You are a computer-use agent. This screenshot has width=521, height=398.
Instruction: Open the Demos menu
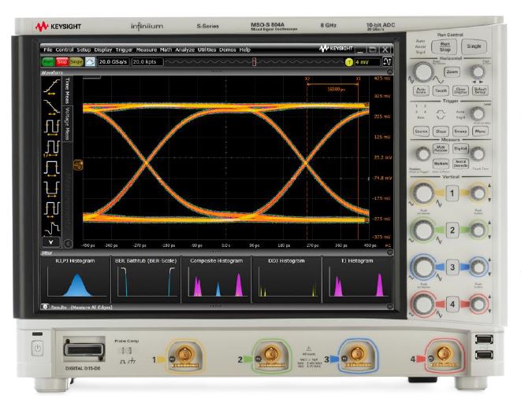pos(228,50)
